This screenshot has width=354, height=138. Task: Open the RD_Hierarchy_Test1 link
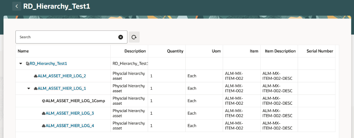pyautogui.click(x=48, y=64)
